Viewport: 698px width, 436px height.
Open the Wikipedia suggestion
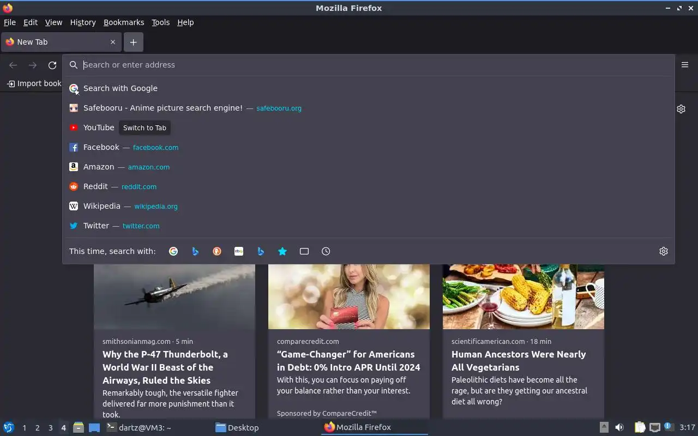(369, 206)
